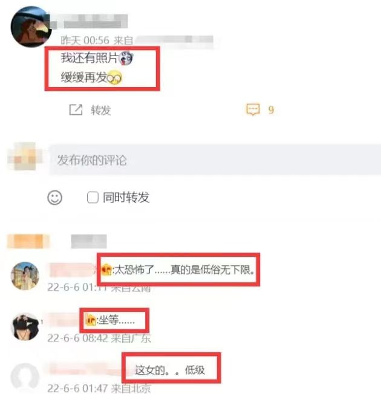The image size is (381, 394).
Task: Select the orange blurred comment sort tab
Action: click(28, 241)
